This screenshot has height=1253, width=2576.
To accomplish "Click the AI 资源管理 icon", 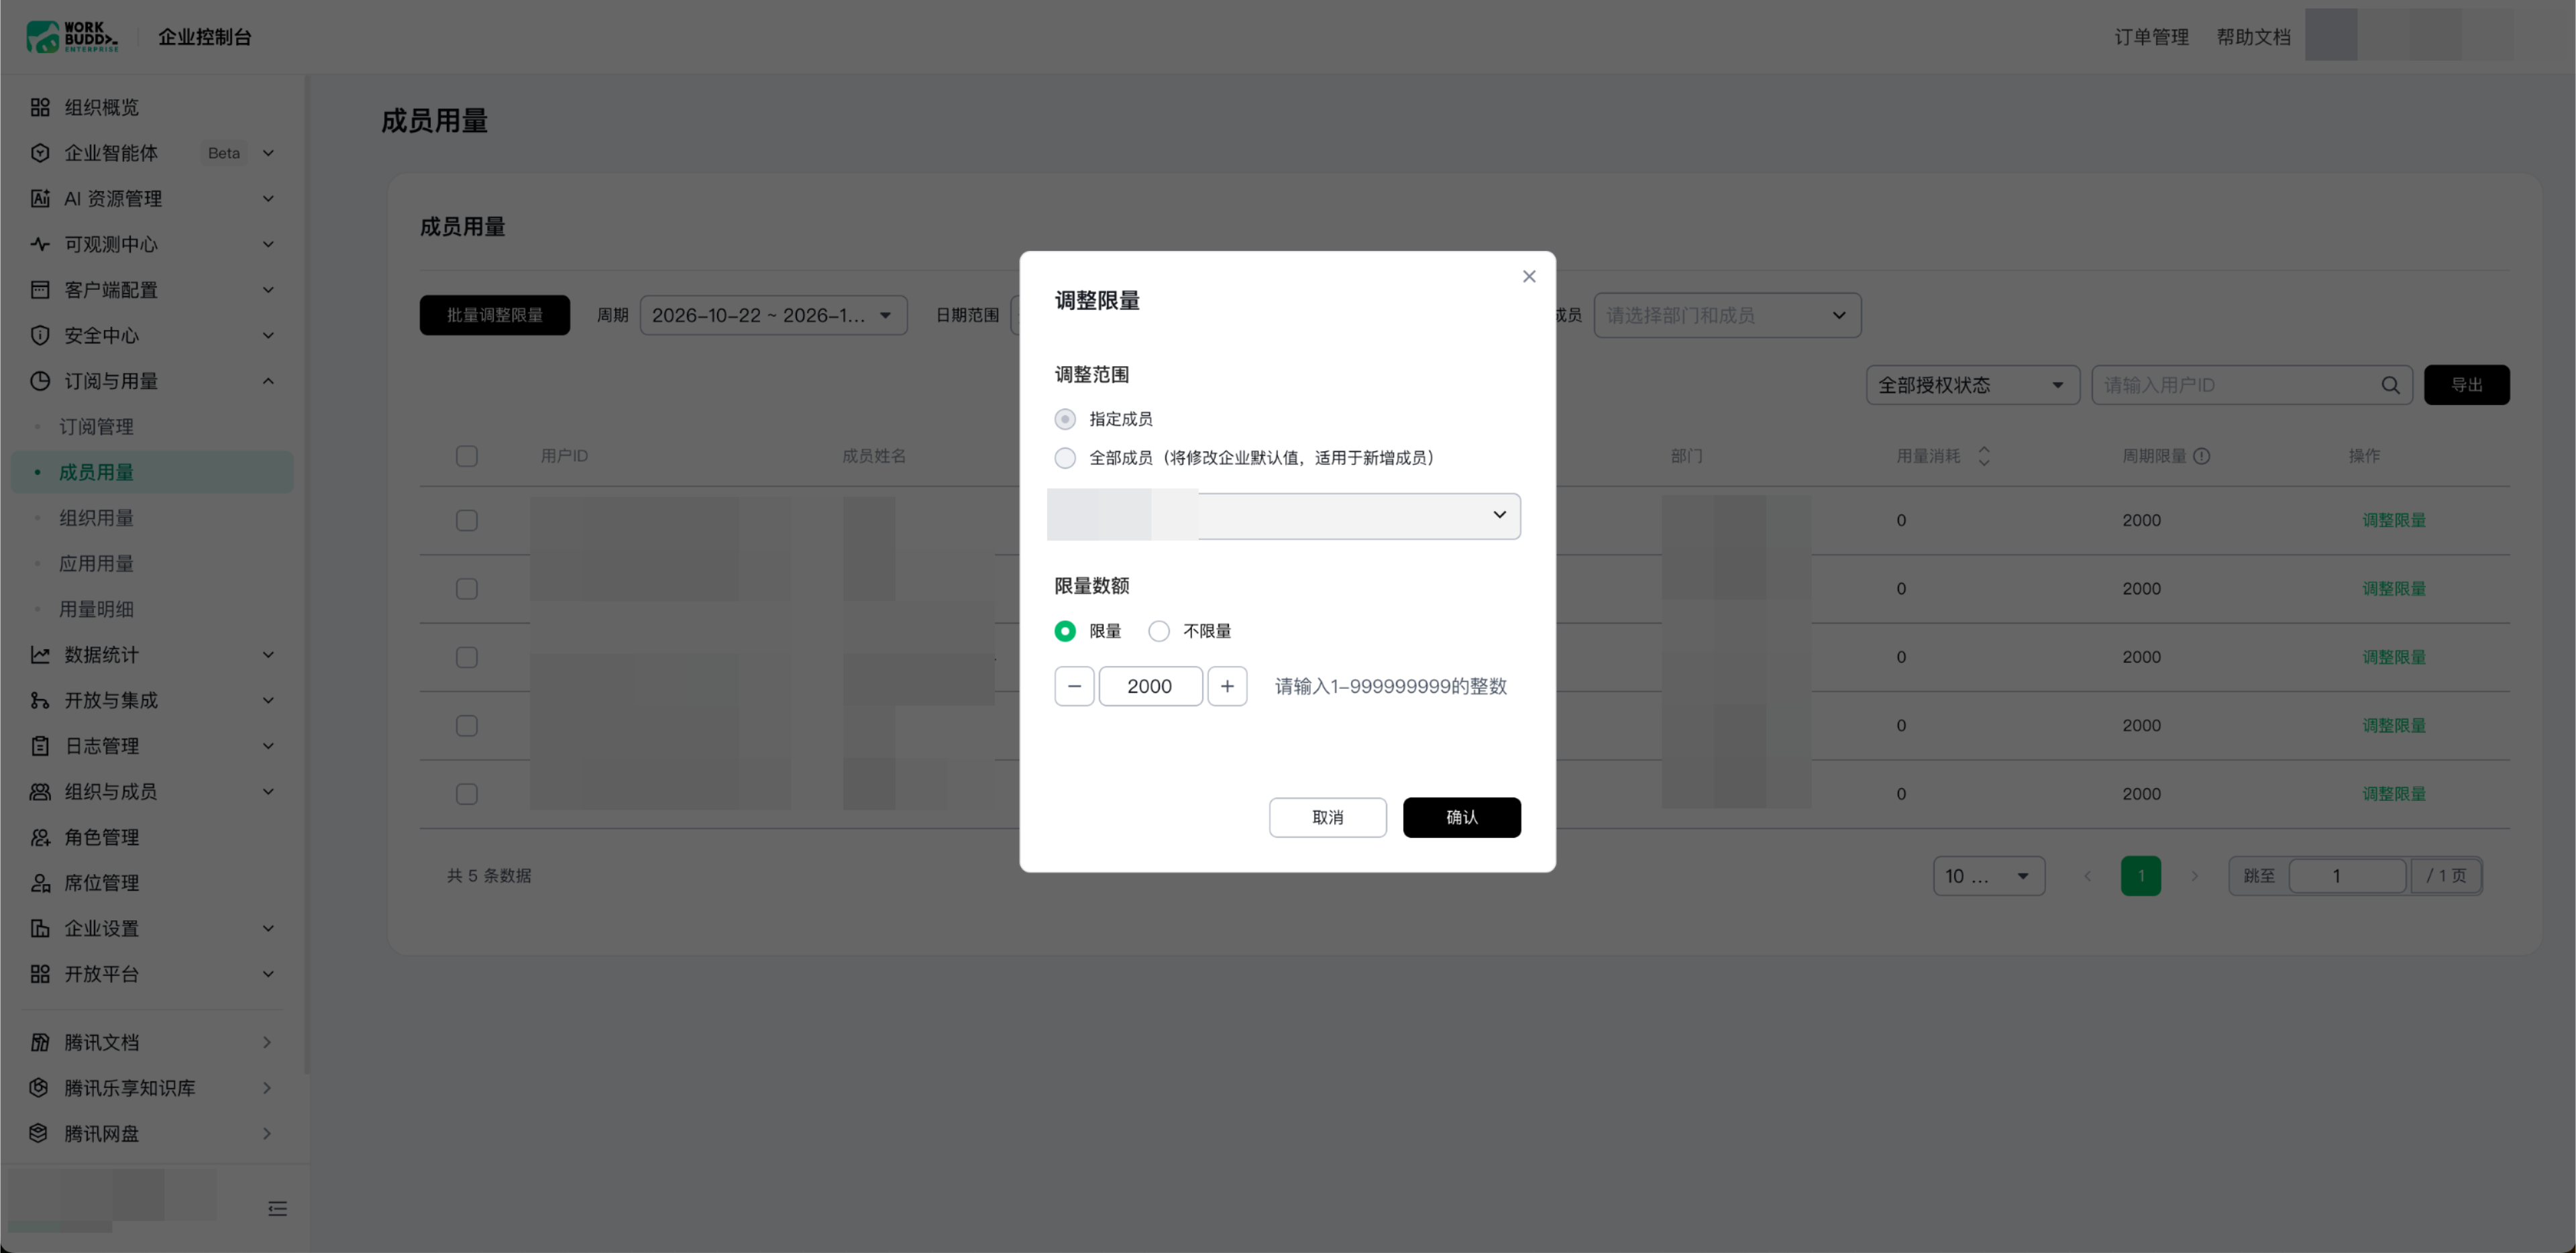I will [x=40, y=198].
